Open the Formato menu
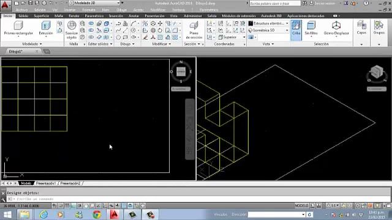The width and height of the screenshot is (392, 220). pyautogui.click(x=89, y=10)
